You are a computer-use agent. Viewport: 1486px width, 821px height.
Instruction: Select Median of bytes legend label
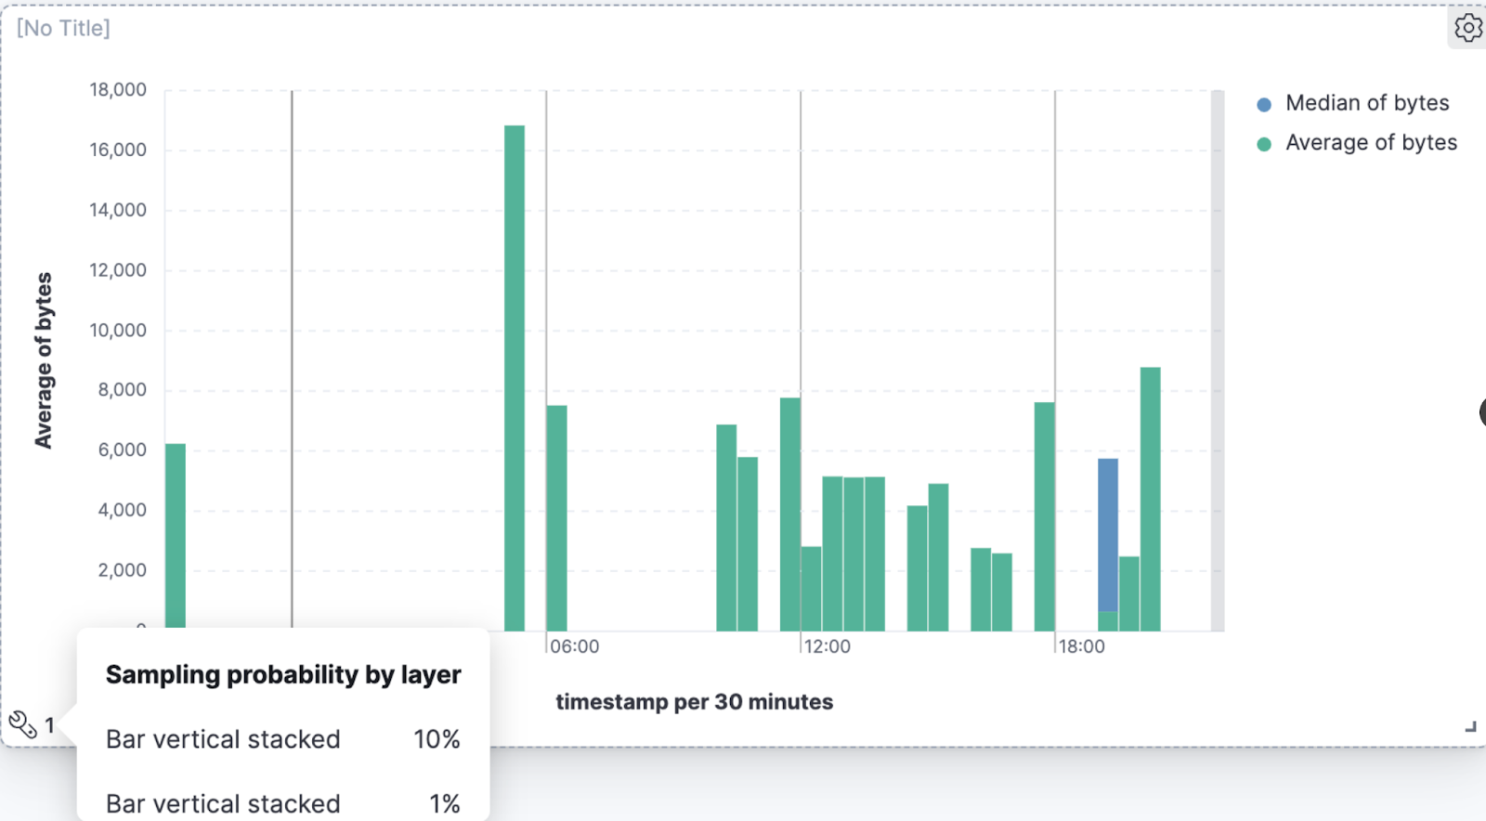1366,103
